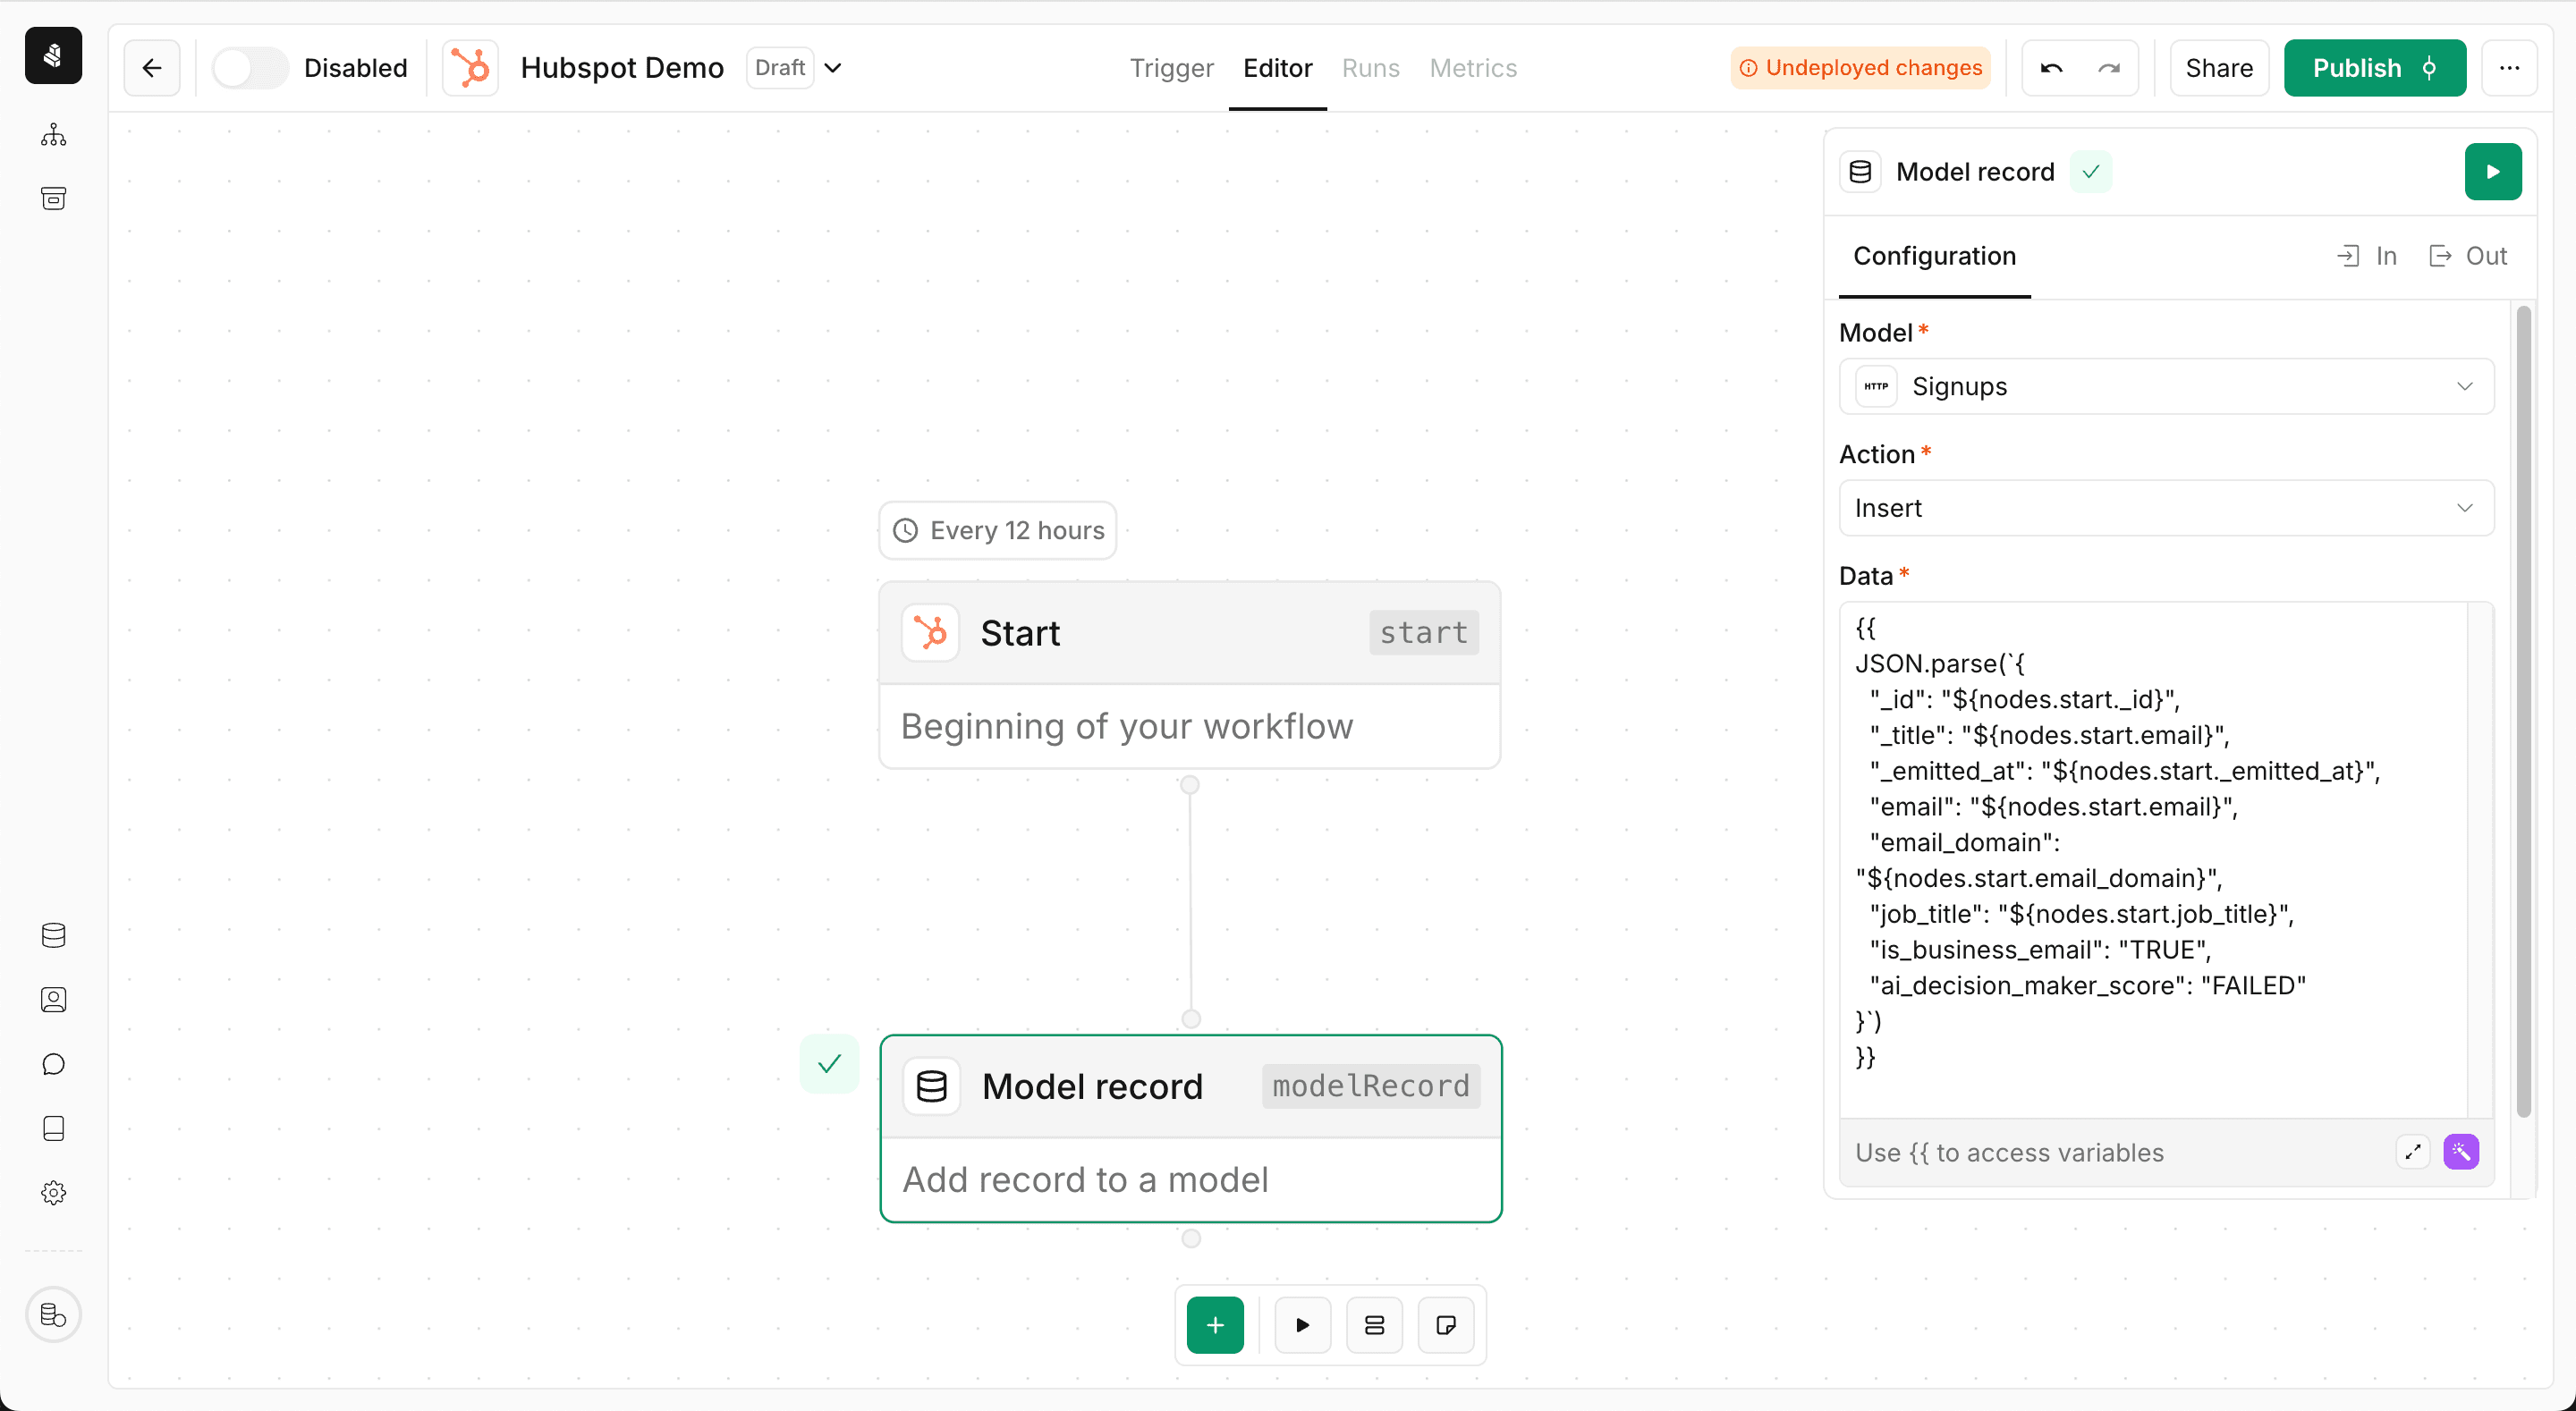Click the app logo icon in sidebar
Viewport: 2576px width, 1411px height.
[x=53, y=55]
